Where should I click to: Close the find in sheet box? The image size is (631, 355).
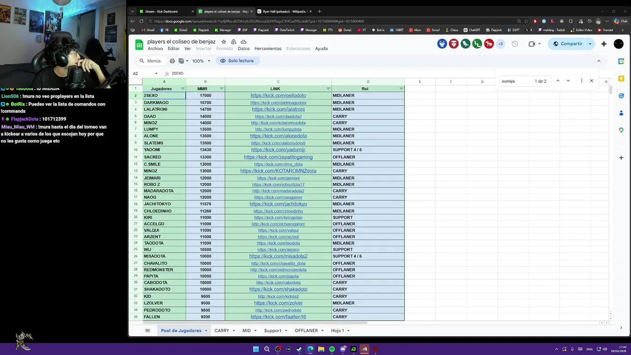592,81
